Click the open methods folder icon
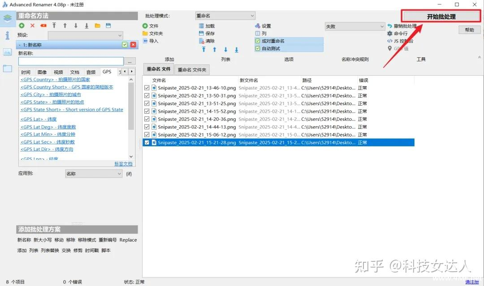This screenshot has width=484, height=286. (97, 26)
